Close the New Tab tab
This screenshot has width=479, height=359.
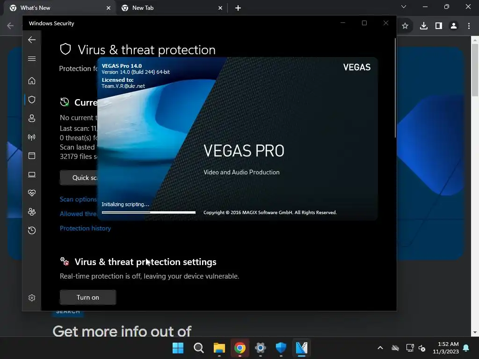(220, 8)
